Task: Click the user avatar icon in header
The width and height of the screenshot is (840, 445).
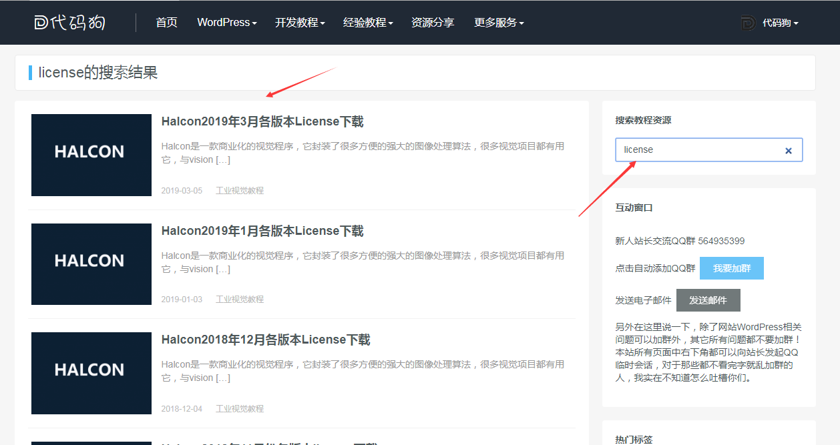Action: point(748,23)
